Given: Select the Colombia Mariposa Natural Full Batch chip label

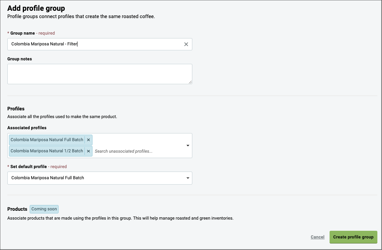Looking at the screenshot, I should point(47,140).
